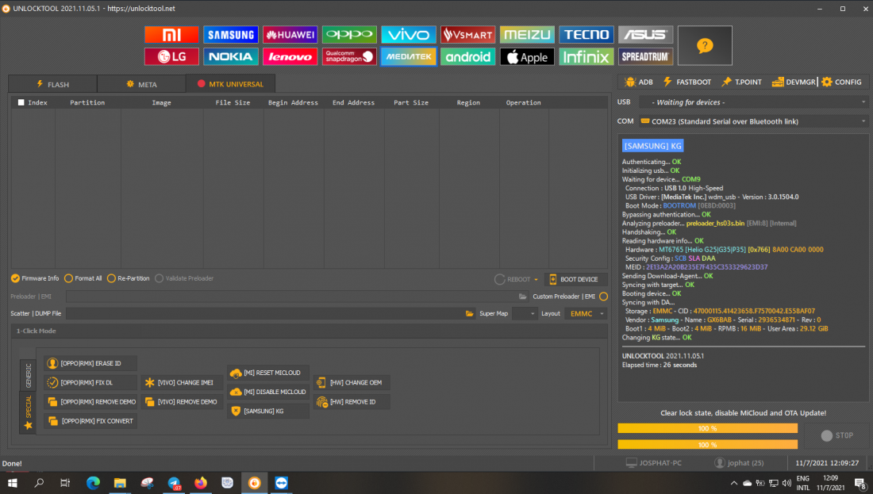
Task: Open the Android brand section
Action: pyautogui.click(x=467, y=57)
